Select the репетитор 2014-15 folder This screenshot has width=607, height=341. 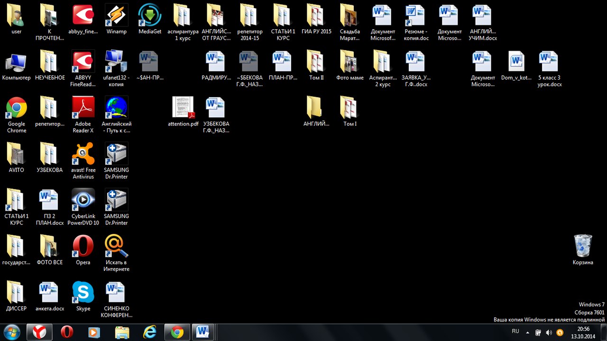(x=250, y=22)
